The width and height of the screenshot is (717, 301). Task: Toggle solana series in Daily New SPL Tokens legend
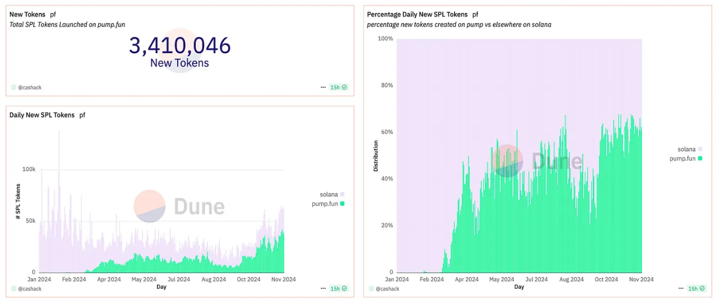click(331, 195)
